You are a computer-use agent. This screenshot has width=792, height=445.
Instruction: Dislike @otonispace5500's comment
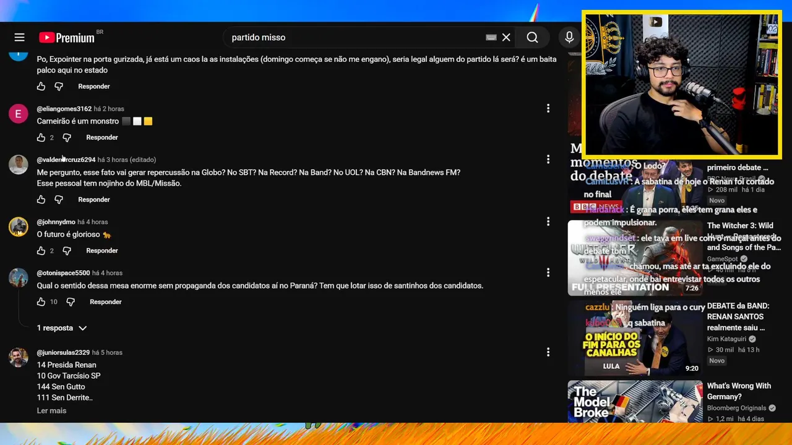point(71,302)
